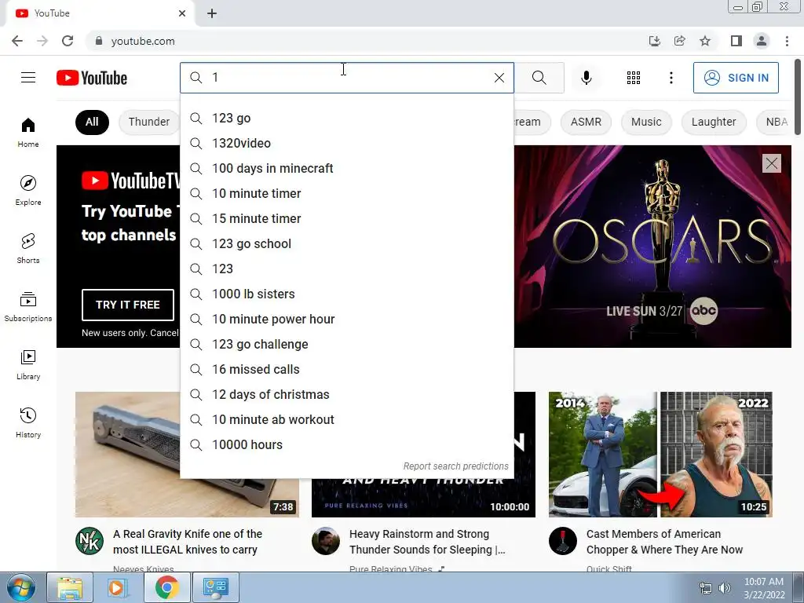
Task: Open the American Chopper cast video thumbnail
Action: coord(660,455)
